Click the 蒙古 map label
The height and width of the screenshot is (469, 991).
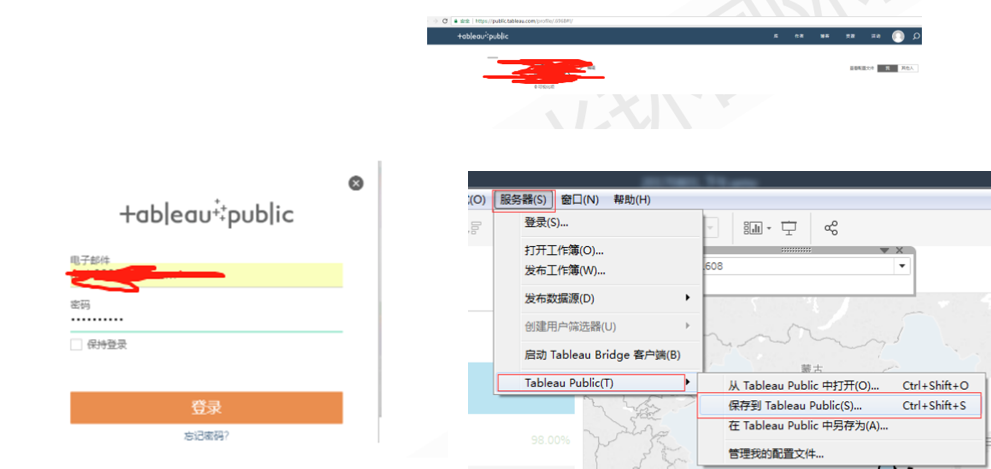pos(812,368)
